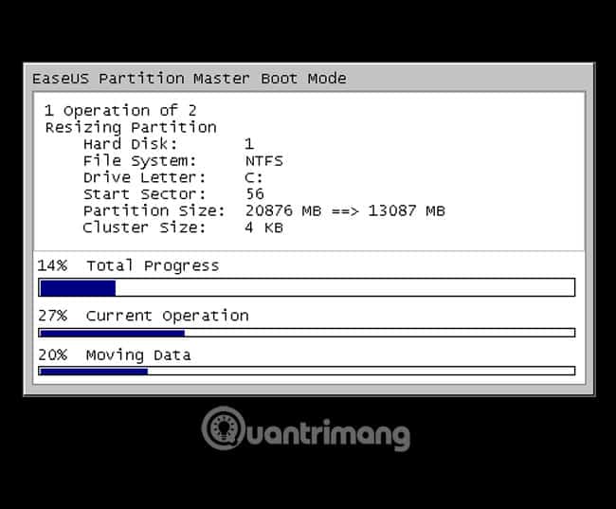Select the NTFS file system value
Screen dimensions: 616x509
(x=264, y=161)
